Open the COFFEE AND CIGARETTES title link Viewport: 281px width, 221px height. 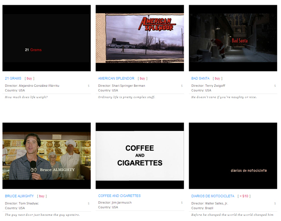tap(119, 196)
